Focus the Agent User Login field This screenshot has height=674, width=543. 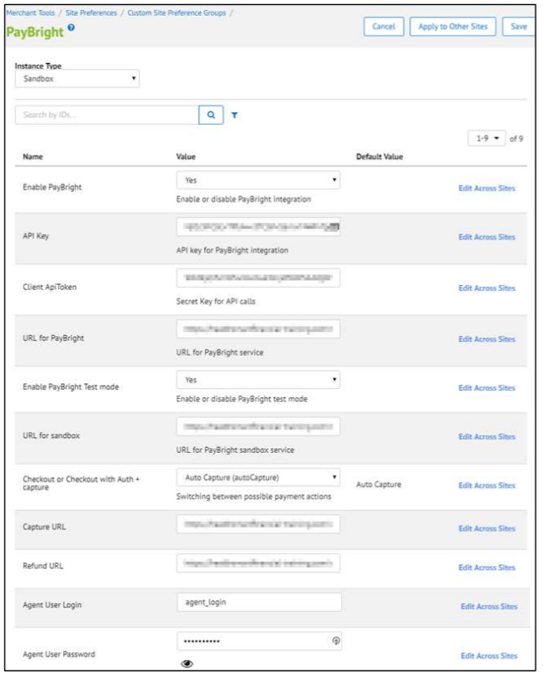[260, 603]
